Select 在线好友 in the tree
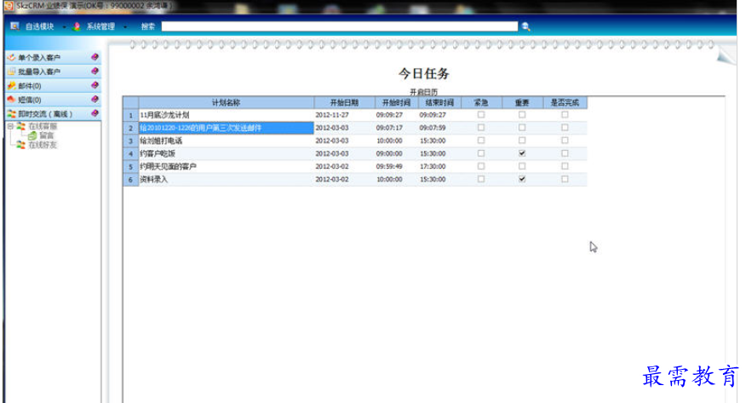 [x=43, y=145]
